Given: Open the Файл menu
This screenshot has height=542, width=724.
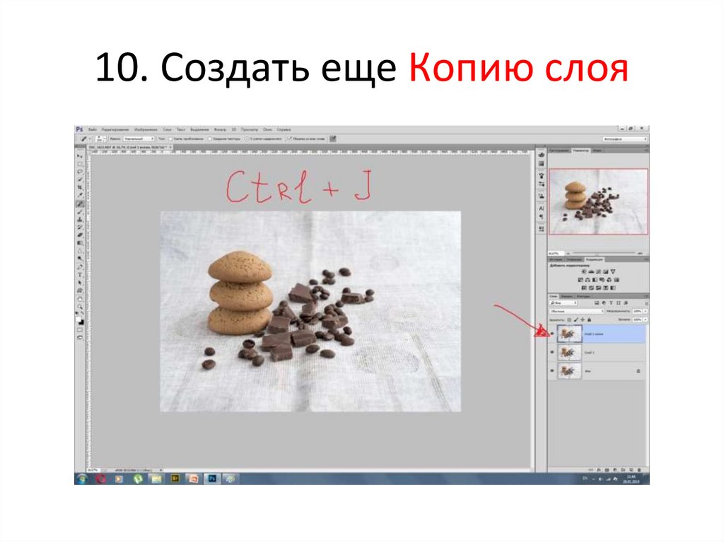Looking at the screenshot, I should pyautogui.click(x=93, y=130).
